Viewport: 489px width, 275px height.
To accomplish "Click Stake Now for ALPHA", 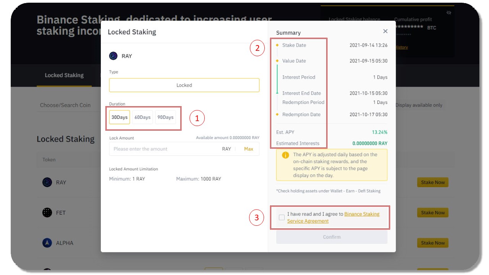I will point(433,243).
